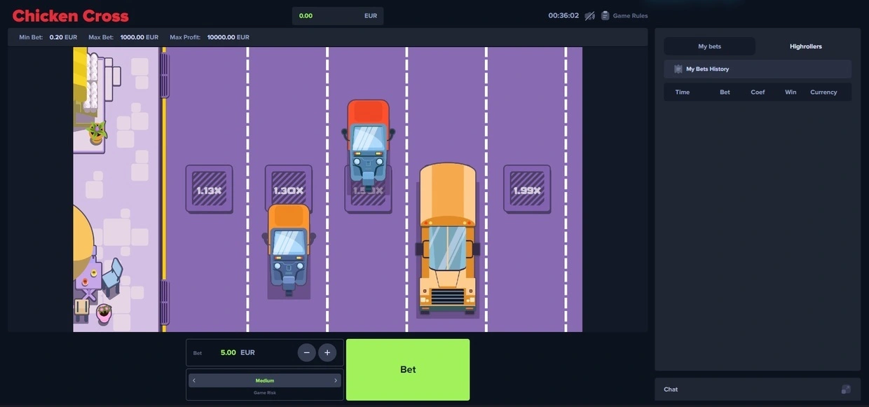
Task: Click the Medium game risk selector
Action: click(265, 380)
